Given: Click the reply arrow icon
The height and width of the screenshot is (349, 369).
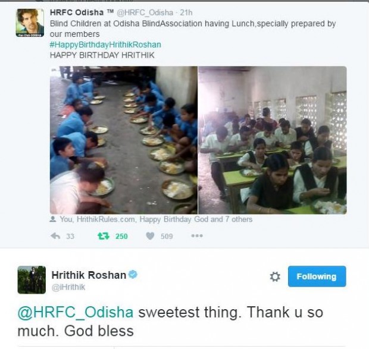Looking at the screenshot, I should [x=55, y=235].
